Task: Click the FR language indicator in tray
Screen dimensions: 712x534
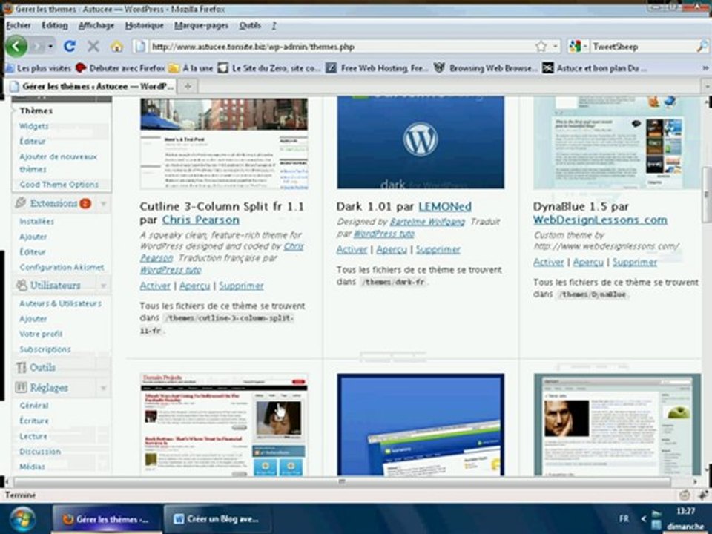Action: click(624, 518)
